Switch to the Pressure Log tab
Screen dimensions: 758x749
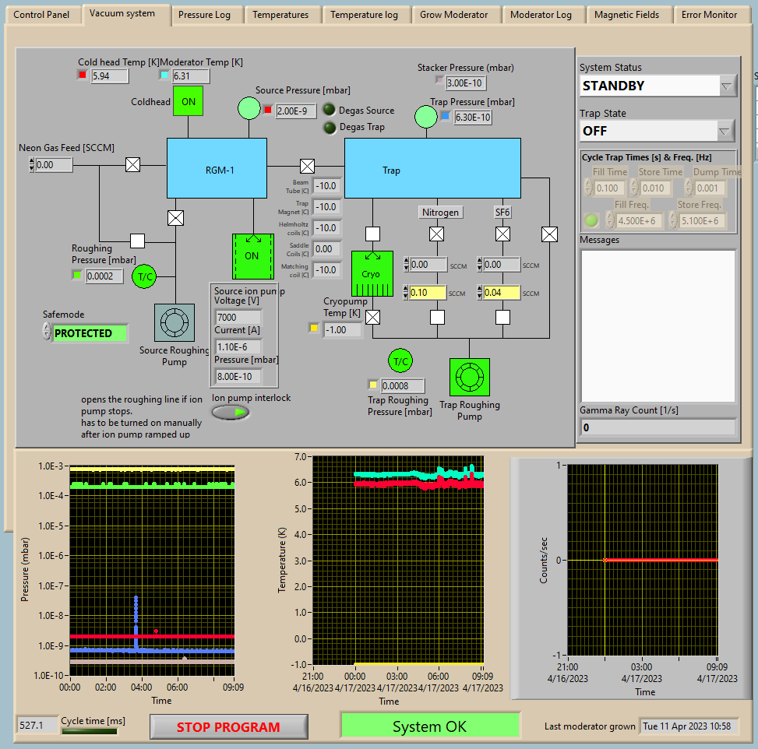point(204,15)
